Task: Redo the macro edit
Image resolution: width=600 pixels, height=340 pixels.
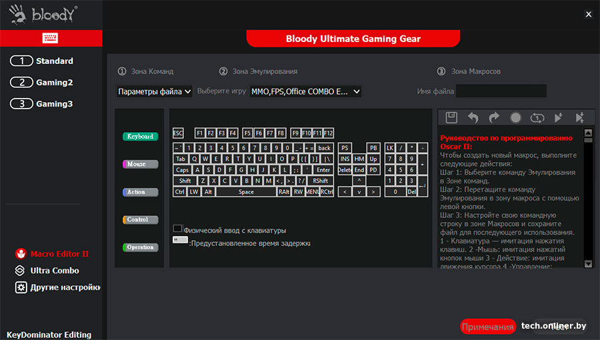Action: [495, 118]
